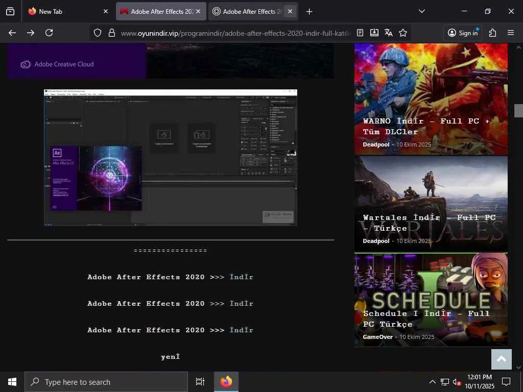Reload the current page
The width and height of the screenshot is (523, 392).
click(49, 33)
